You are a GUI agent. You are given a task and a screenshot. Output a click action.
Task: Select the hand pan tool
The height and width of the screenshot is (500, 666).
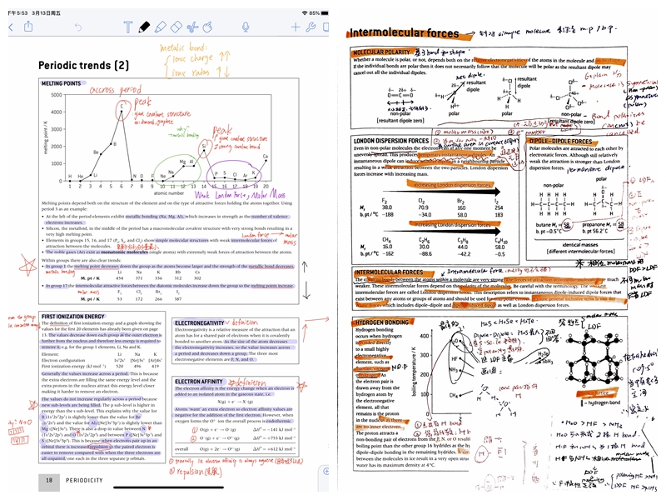point(207,27)
